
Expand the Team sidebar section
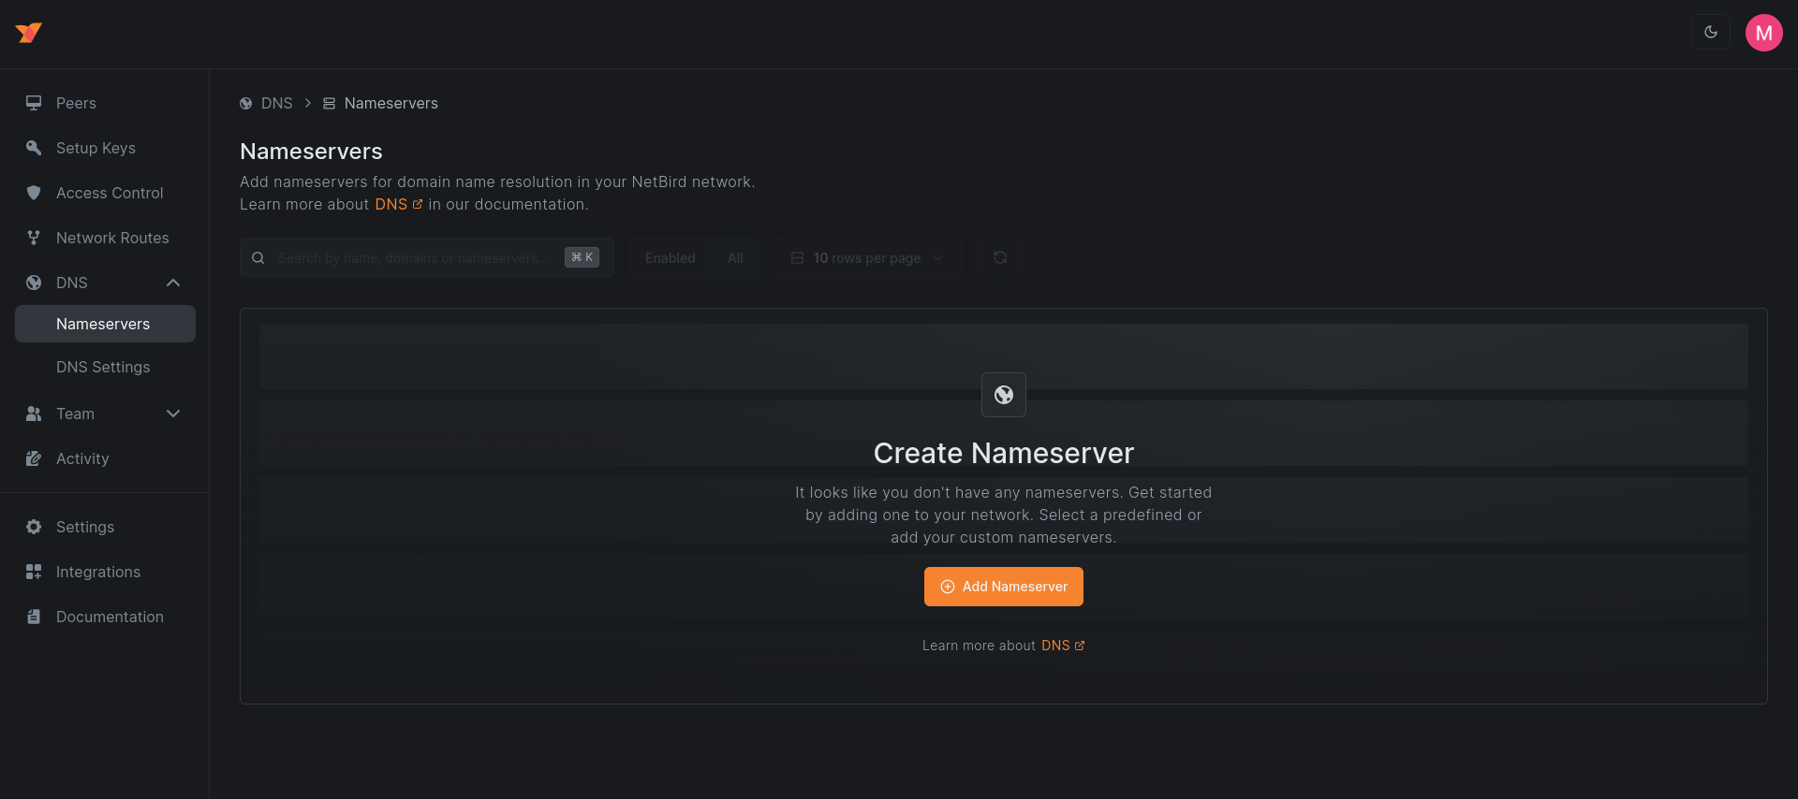click(x=173, y=414)
